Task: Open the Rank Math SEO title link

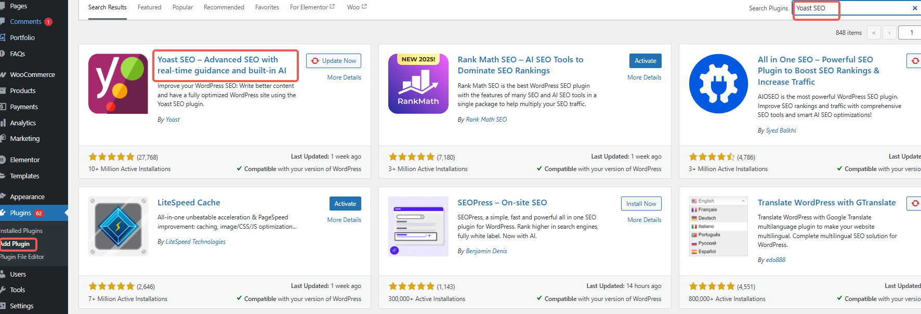Action: pyautogui.click(x=520, y=65)
